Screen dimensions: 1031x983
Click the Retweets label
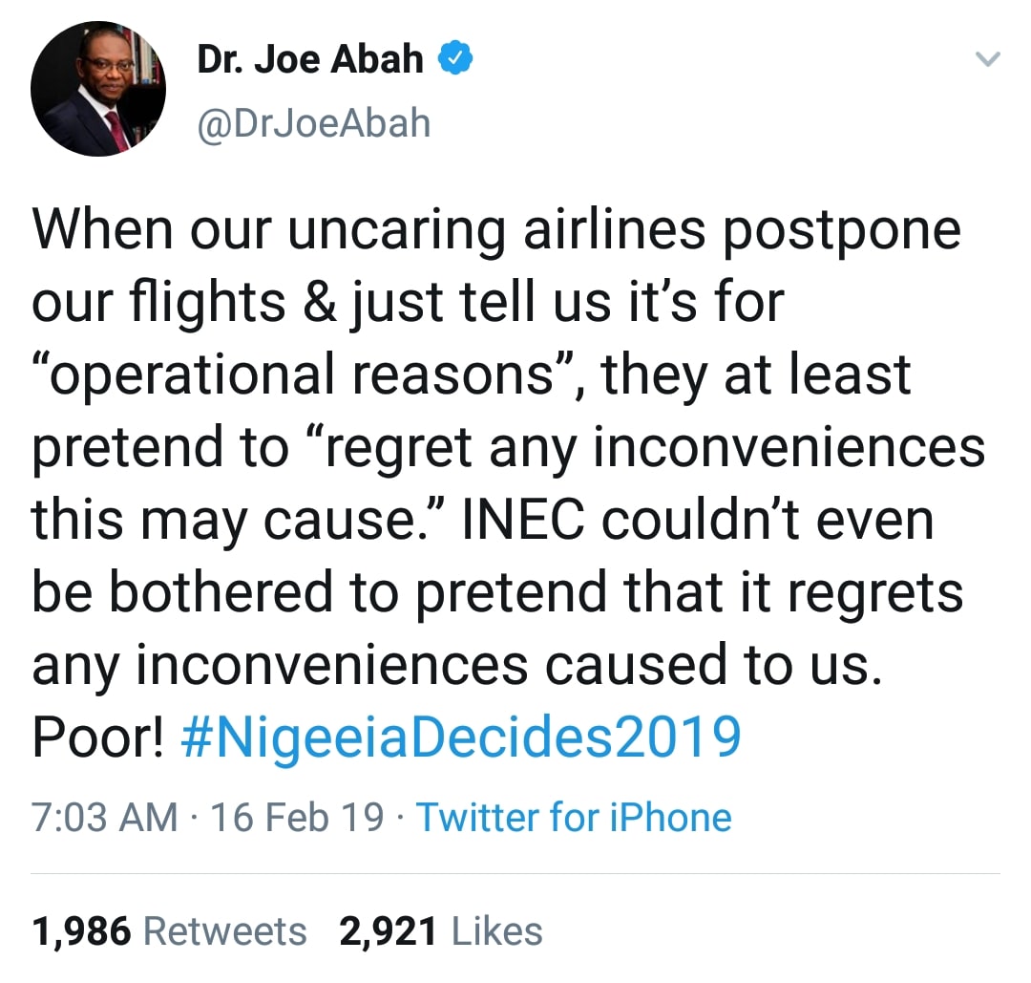tap(225, 931)
